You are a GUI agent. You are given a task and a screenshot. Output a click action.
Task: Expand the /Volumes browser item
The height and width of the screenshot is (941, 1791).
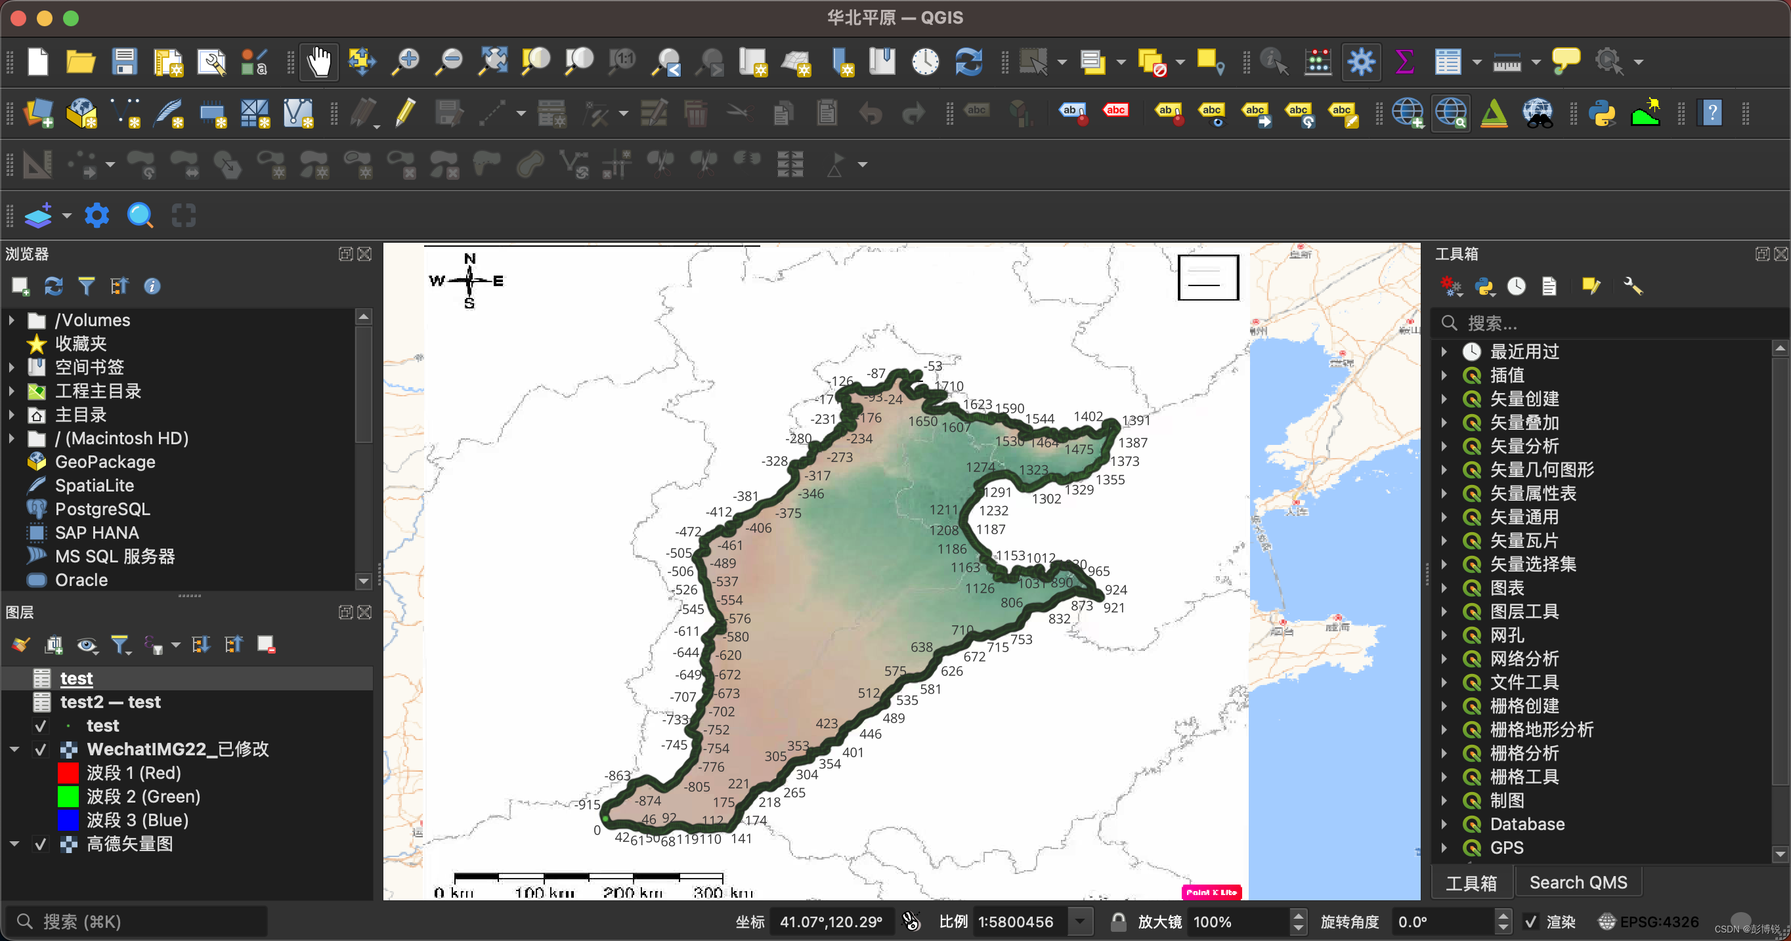(x=12, y=320)
